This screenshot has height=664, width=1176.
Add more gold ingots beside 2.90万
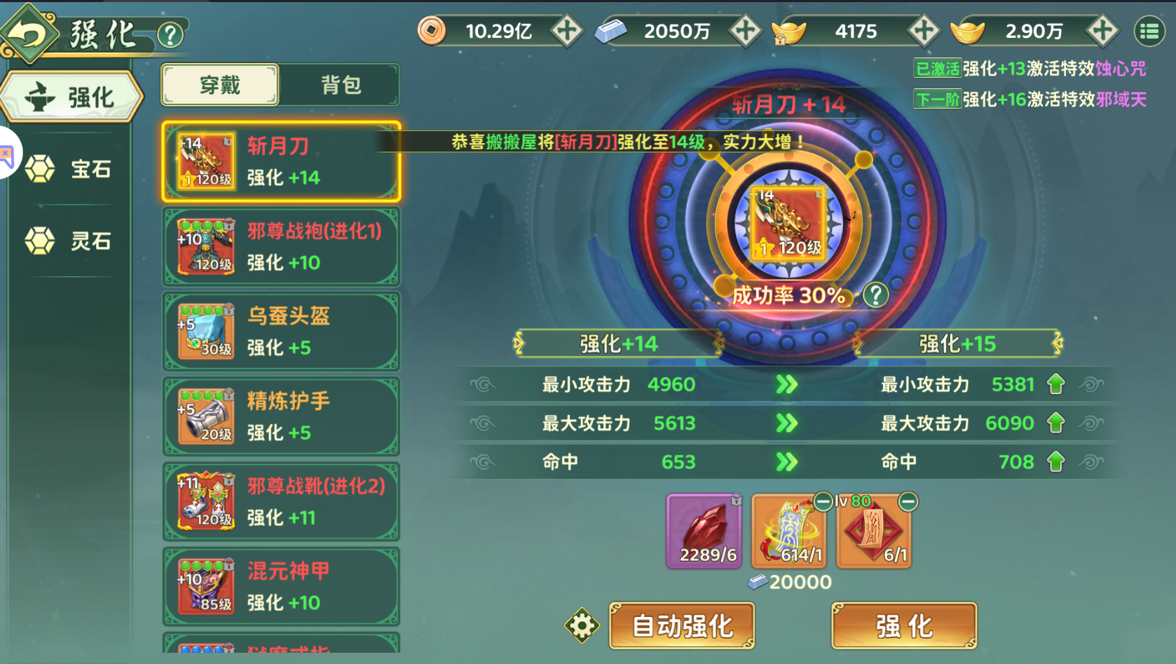click(1102, 31)
